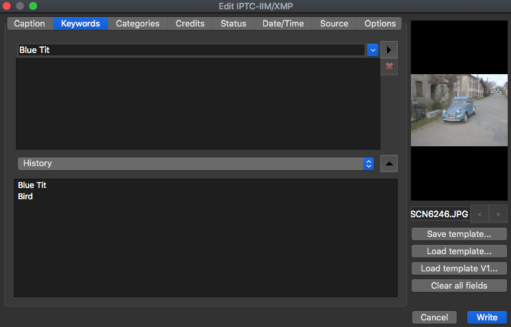Open the Categories tab
The image size is (511, 327).
138,24
